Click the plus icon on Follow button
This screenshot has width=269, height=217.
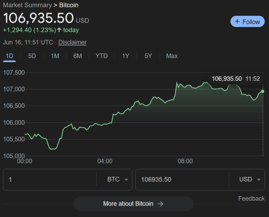point(237,22)
